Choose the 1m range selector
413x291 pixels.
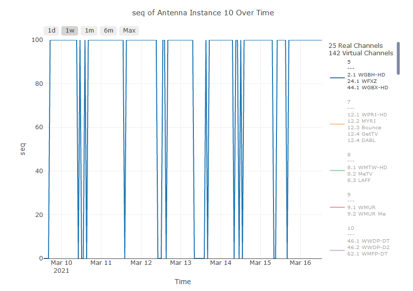[x=89, y=31]
